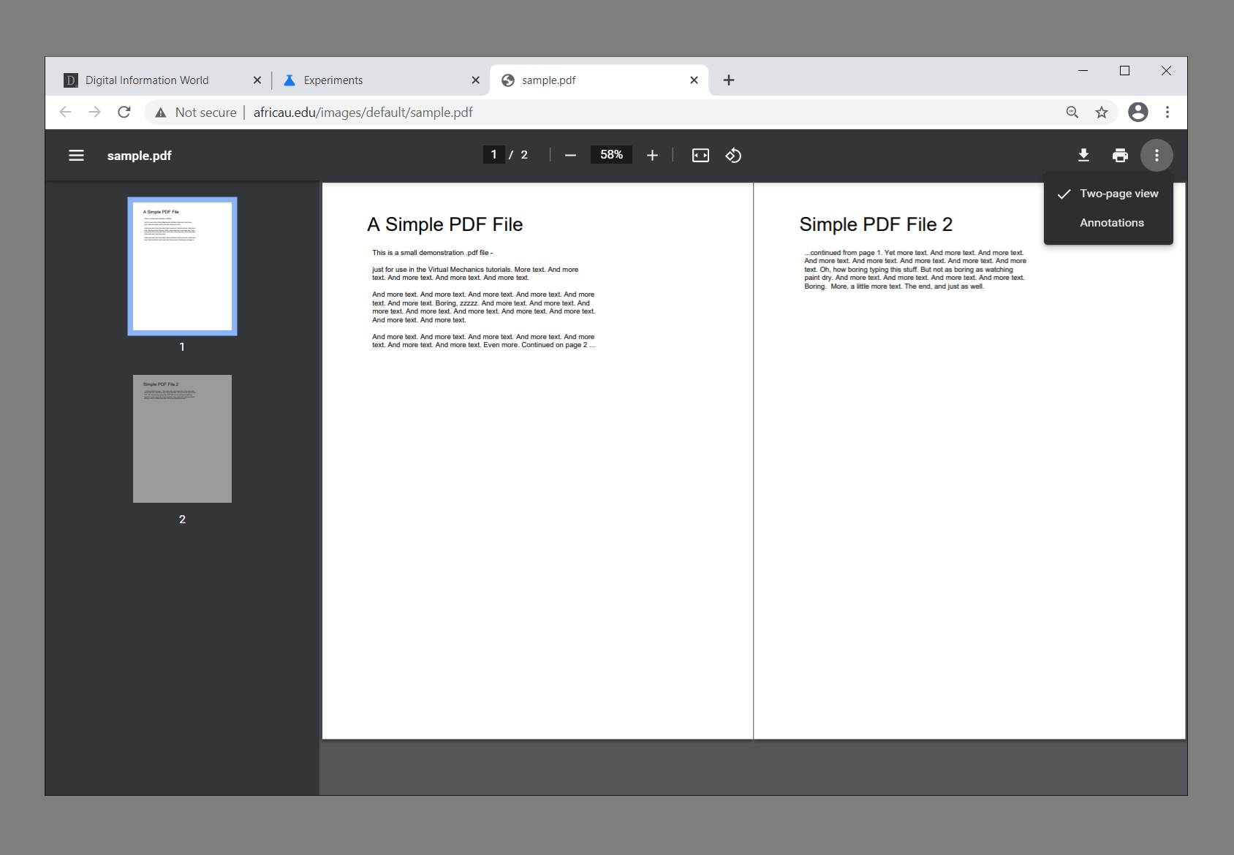1234x855 pixels.
Task: Open the user profile avatar menu
Action: tap(1138, 112)
